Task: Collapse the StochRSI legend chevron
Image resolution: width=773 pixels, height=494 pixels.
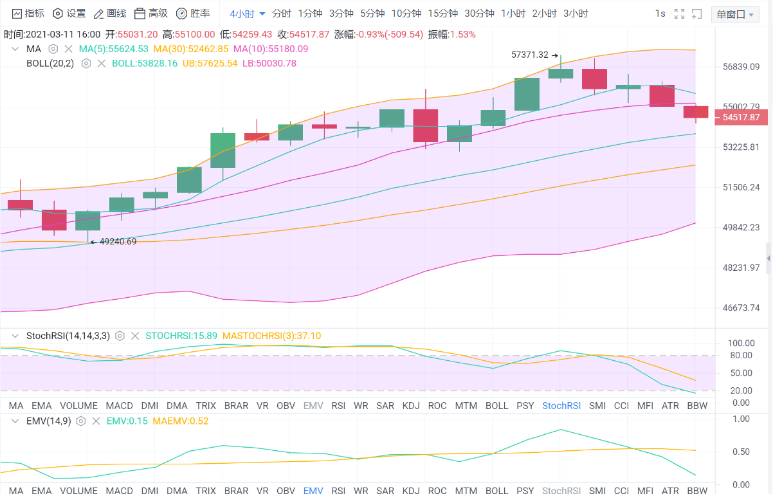Action: pos(16,336)
